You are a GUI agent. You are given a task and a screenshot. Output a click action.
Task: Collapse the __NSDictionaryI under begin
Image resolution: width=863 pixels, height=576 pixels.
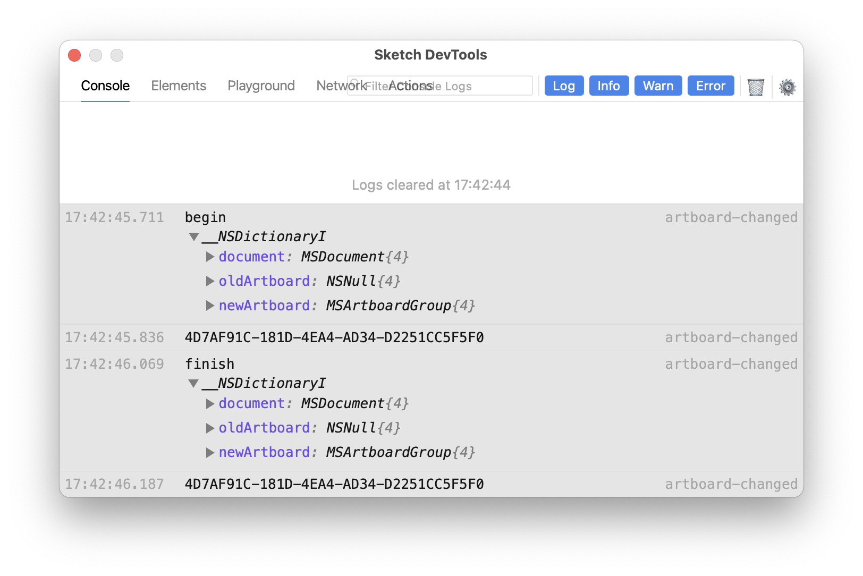point(194,236)
